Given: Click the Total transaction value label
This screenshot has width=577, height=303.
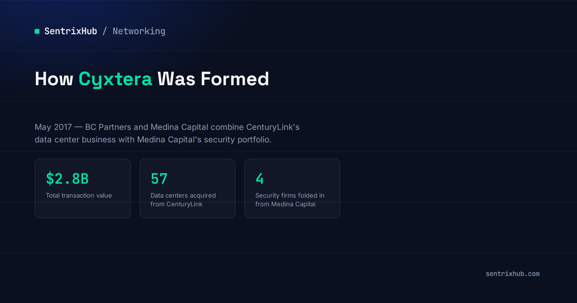Looking at the screenshot, I should pos(79,195).
